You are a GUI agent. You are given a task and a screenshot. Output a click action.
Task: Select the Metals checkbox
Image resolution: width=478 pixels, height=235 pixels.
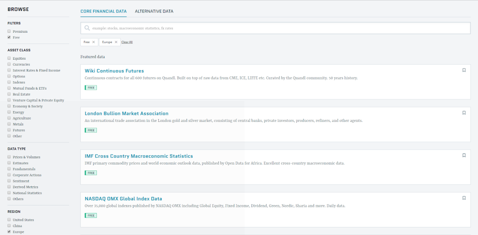pos(9,124)
